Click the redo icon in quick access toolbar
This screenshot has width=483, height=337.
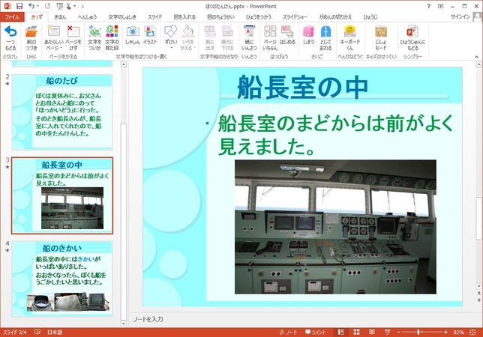tap(47, 6)
